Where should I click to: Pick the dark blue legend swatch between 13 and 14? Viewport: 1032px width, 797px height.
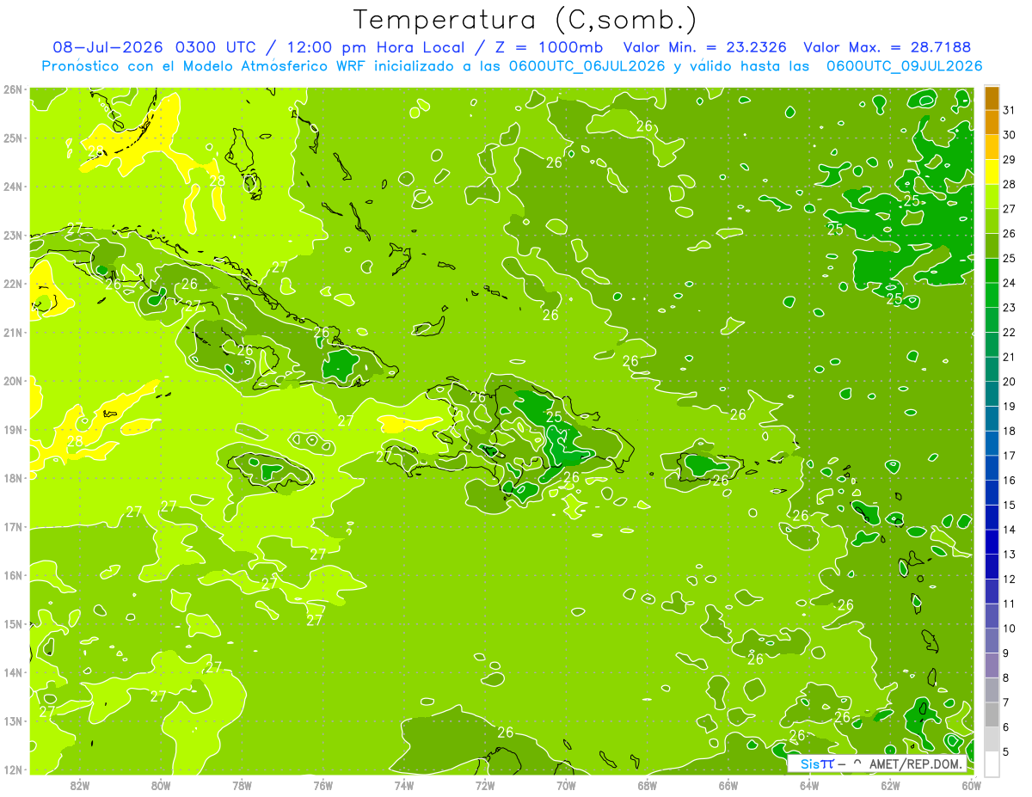click(x=992, y=542)
